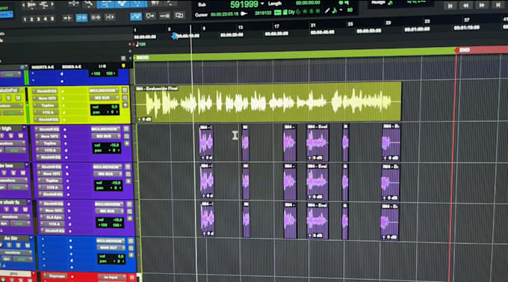Select the Selector tool in the edit toolbar

click(122, 4)
